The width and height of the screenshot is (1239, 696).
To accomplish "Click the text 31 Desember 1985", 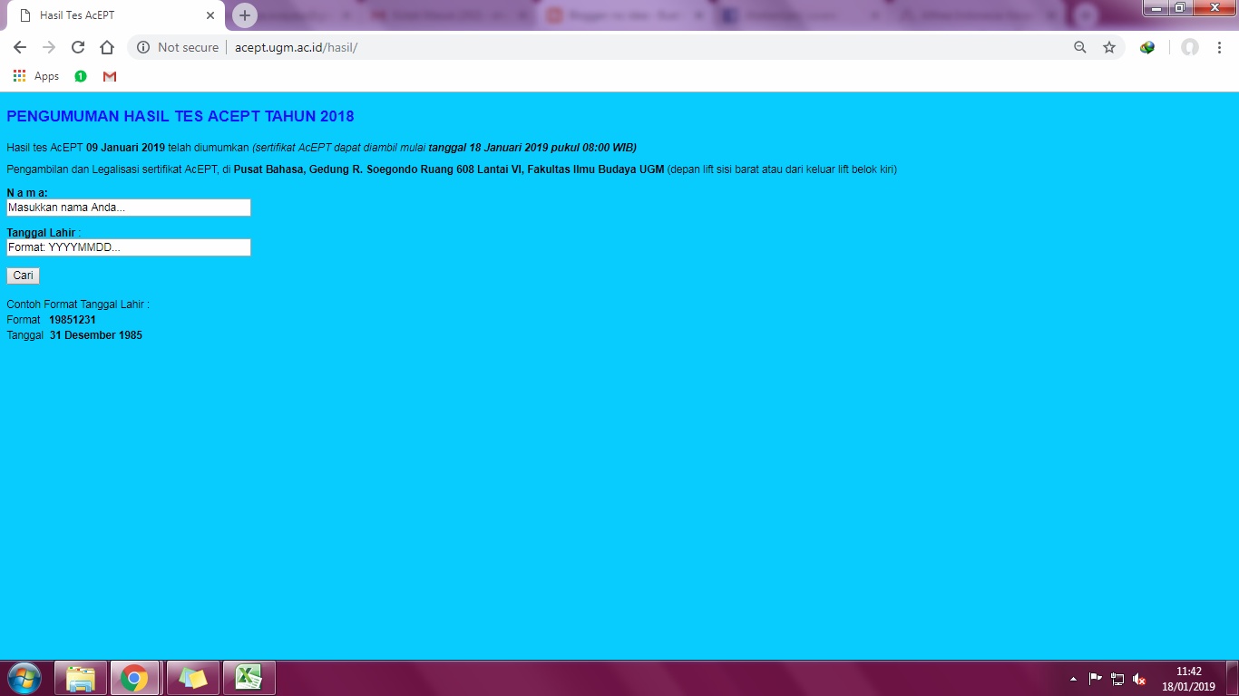I will tap(96, 335).
